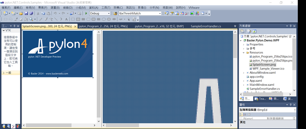Screen dimensions: 306x129
Task: Open Solution Explorer from toolbar icon
Action: click(166, 13)
